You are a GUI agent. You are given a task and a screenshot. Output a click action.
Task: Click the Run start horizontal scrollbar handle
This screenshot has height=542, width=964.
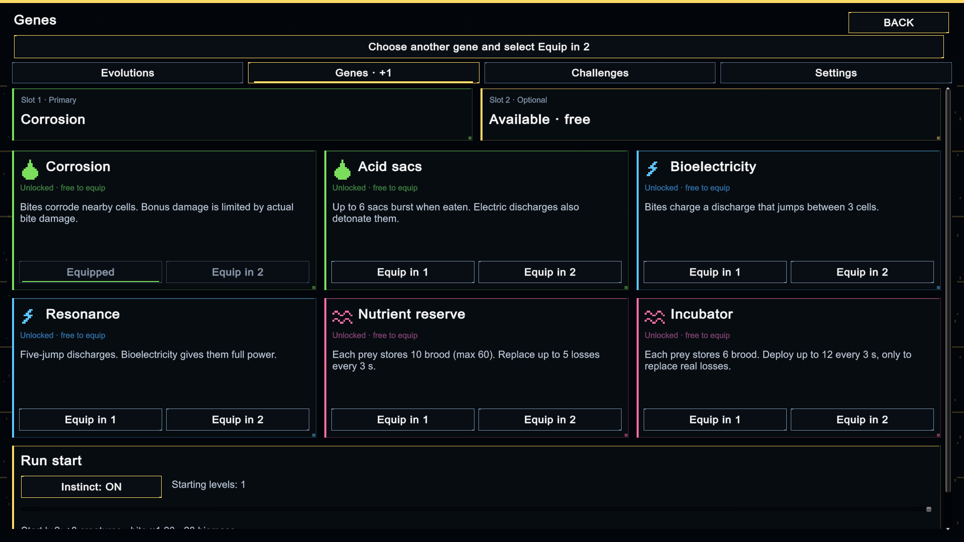(x=929, y=509)
